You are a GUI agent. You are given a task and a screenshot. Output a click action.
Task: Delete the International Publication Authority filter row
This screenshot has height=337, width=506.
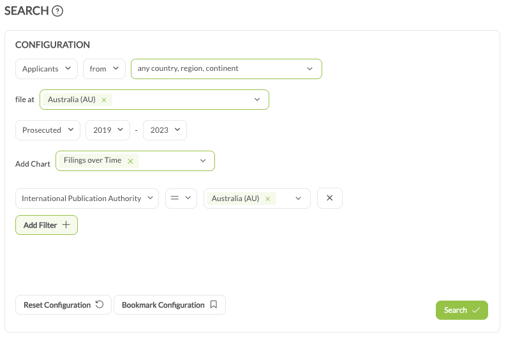pyautogui.click(x=329, y=198)
